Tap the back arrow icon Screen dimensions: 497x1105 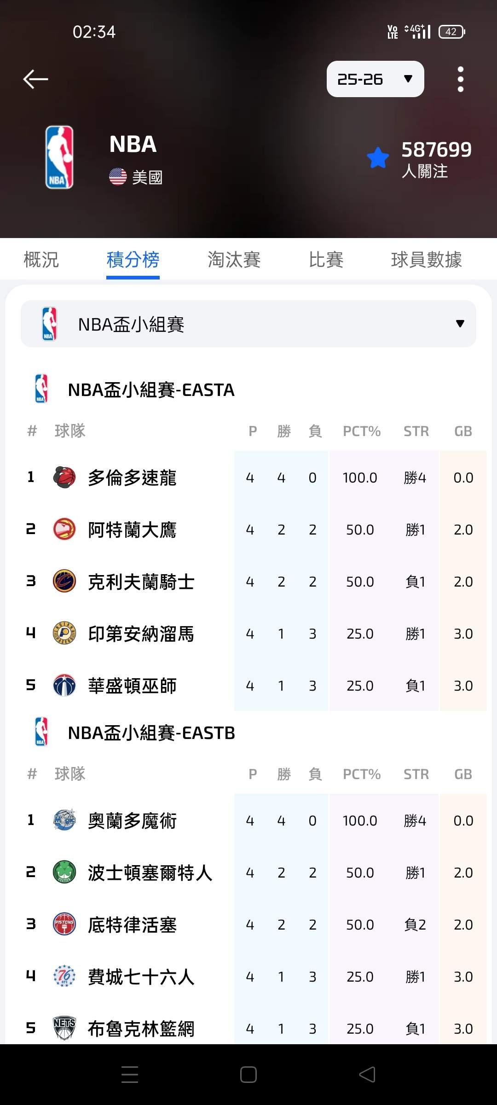35,79
